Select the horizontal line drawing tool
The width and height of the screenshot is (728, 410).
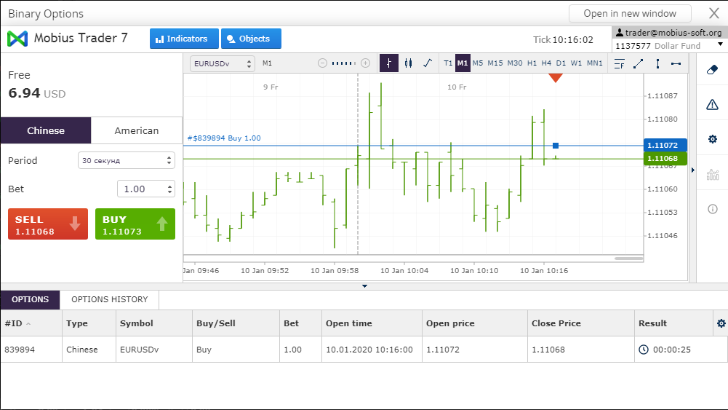(x=676, y=63)
